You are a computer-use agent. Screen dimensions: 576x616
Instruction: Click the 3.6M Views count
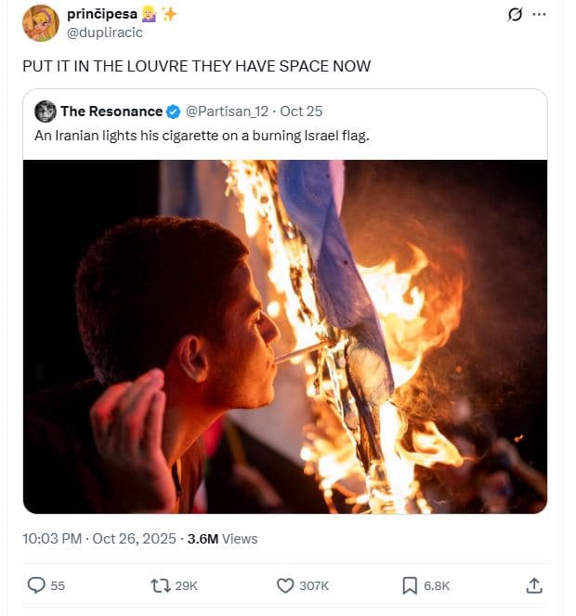pyautogui.click(x=222, y=539)
